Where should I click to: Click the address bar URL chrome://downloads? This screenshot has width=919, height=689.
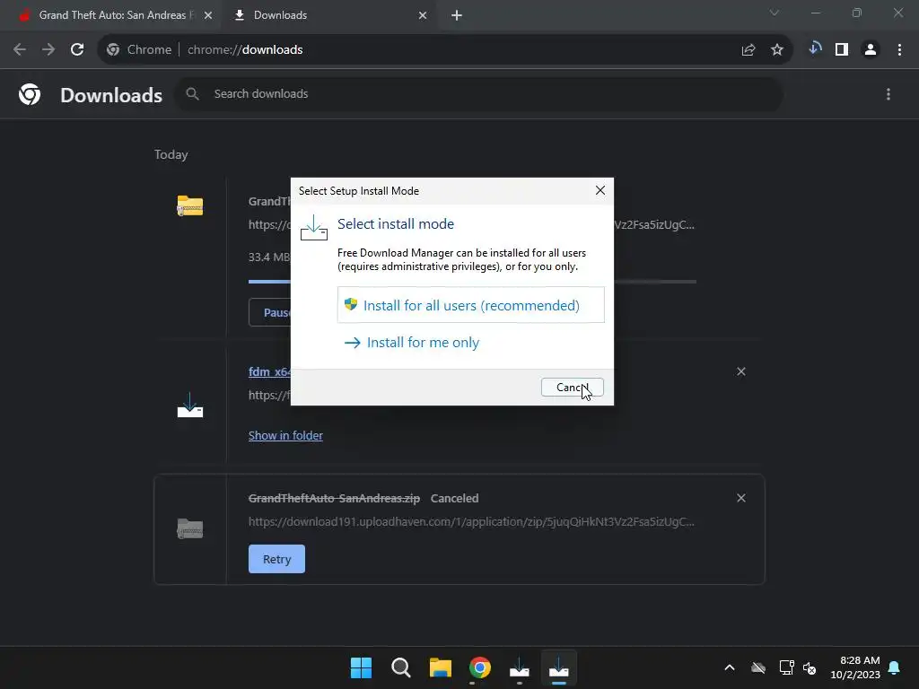click(x=245, y=50)
